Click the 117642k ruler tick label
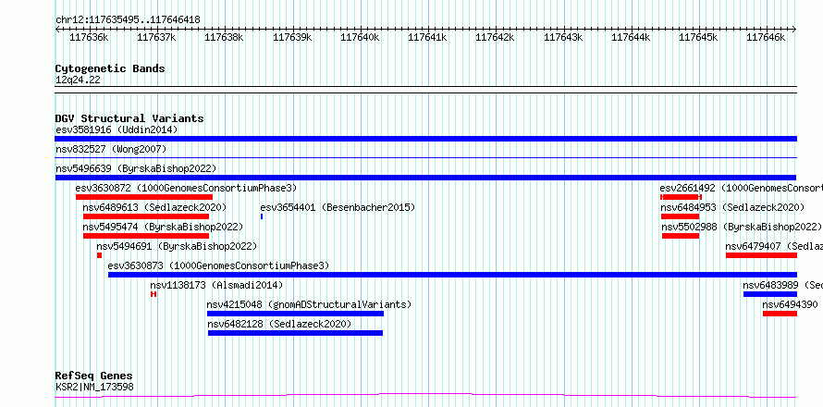The width and height of the screenshot is (823, 407). (496, 37)
